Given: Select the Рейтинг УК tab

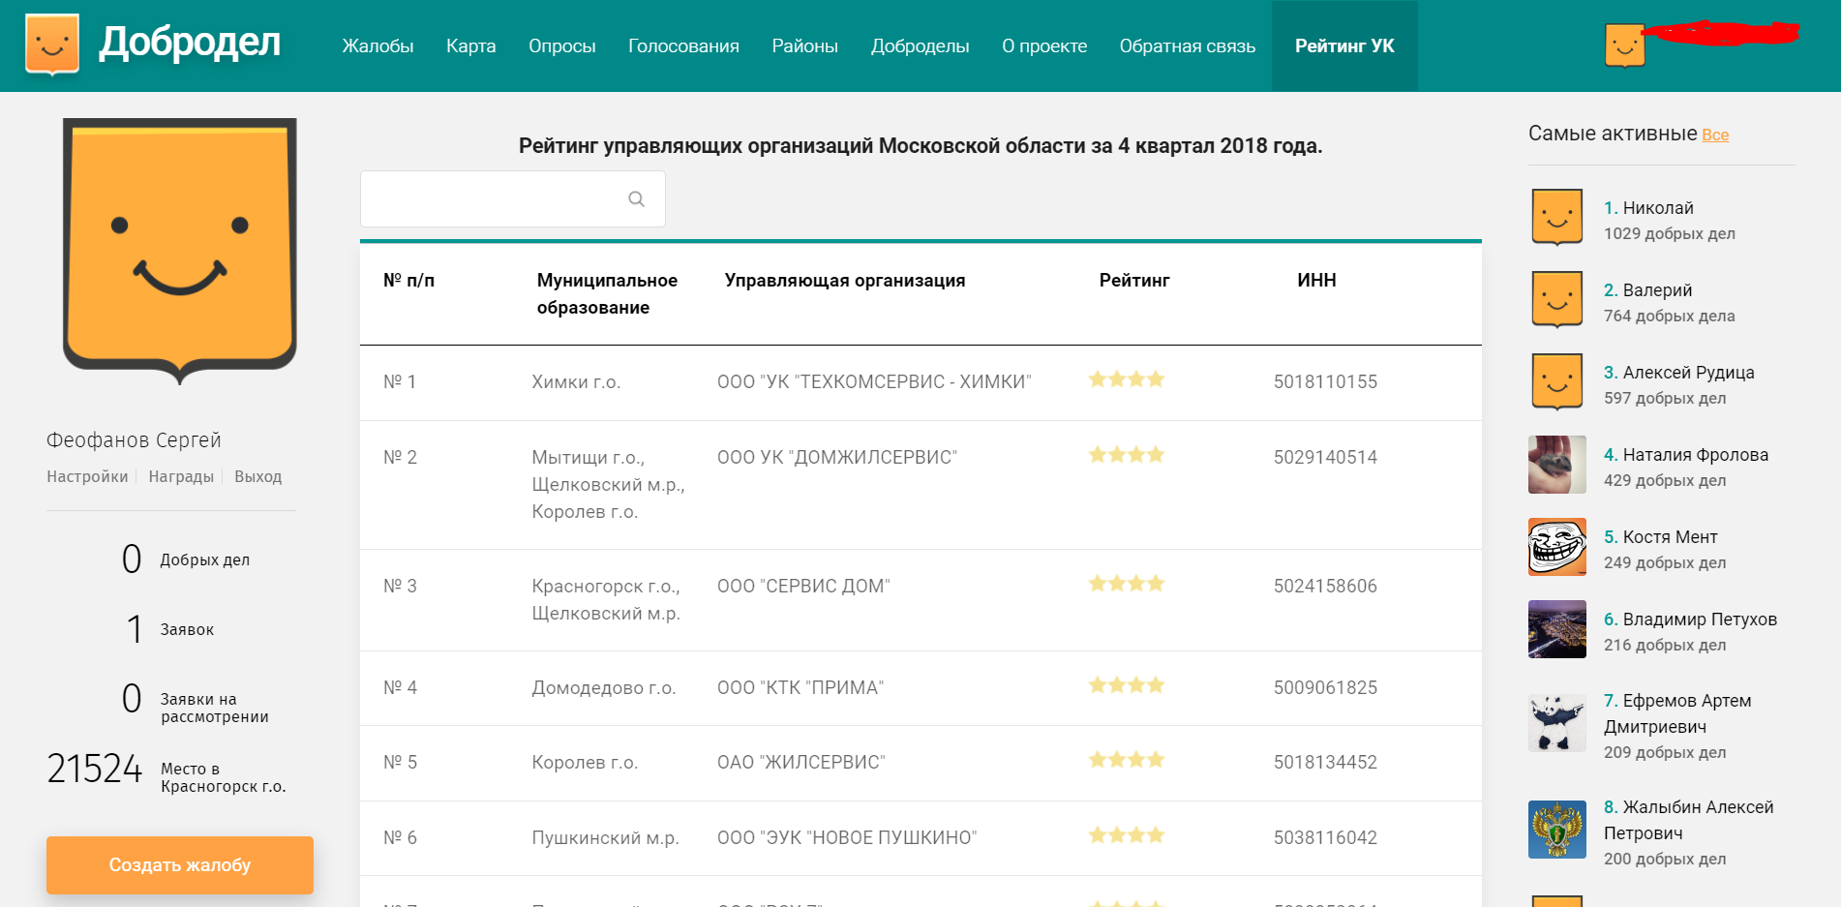Looking at the screenshot, I should (x=1344, y=46).
